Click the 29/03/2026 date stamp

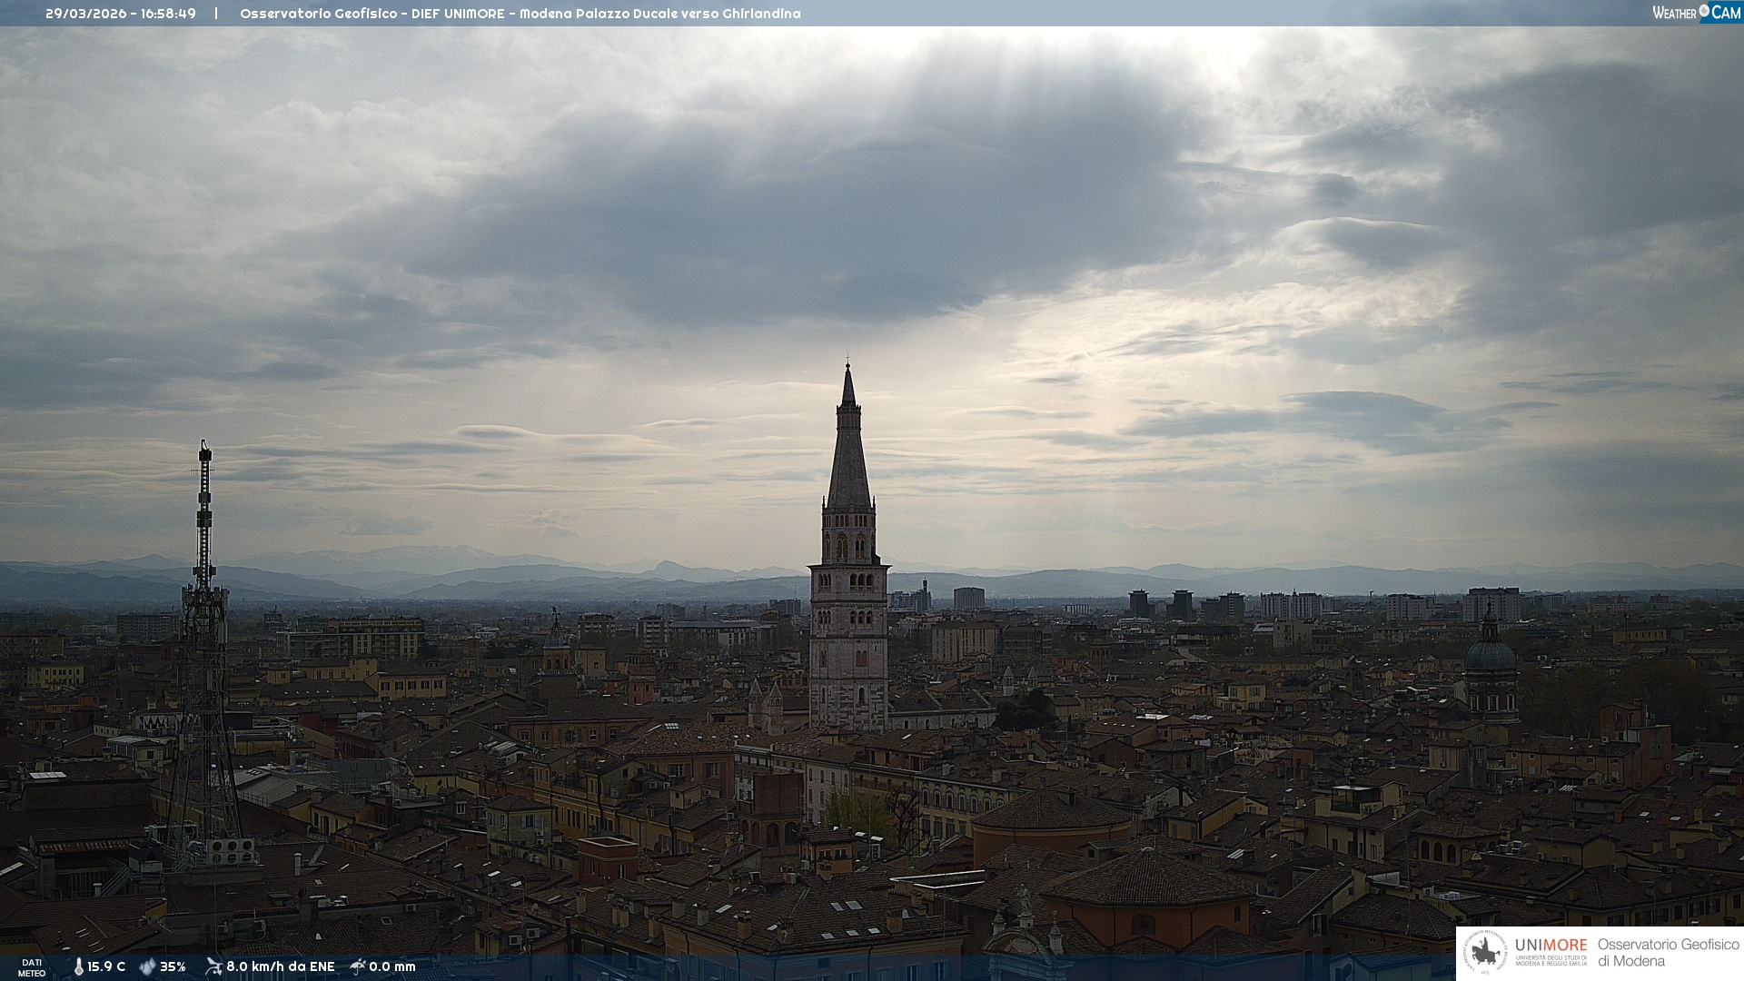click(86, 14)
